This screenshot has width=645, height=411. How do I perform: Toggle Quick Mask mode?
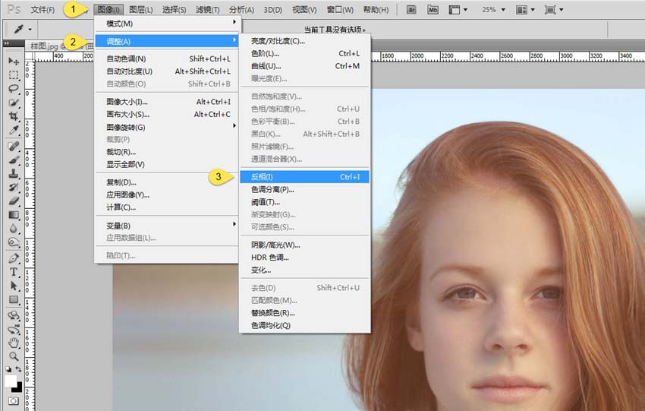(14, 400)
